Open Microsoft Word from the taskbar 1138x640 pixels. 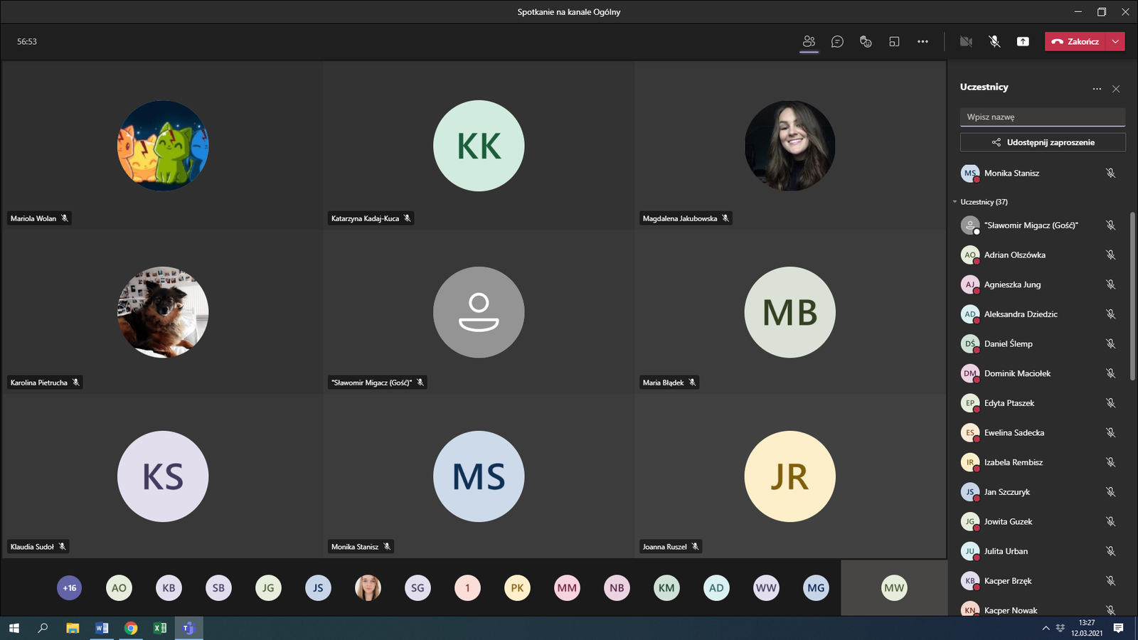tap(102, 628)
